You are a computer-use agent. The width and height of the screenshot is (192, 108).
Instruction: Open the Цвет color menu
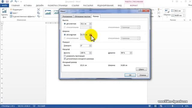pyautogui.click(x=14, y=13)
